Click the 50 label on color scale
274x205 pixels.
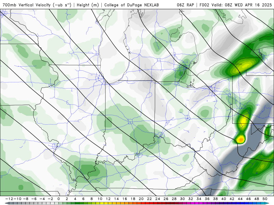[x=265, y=199]
